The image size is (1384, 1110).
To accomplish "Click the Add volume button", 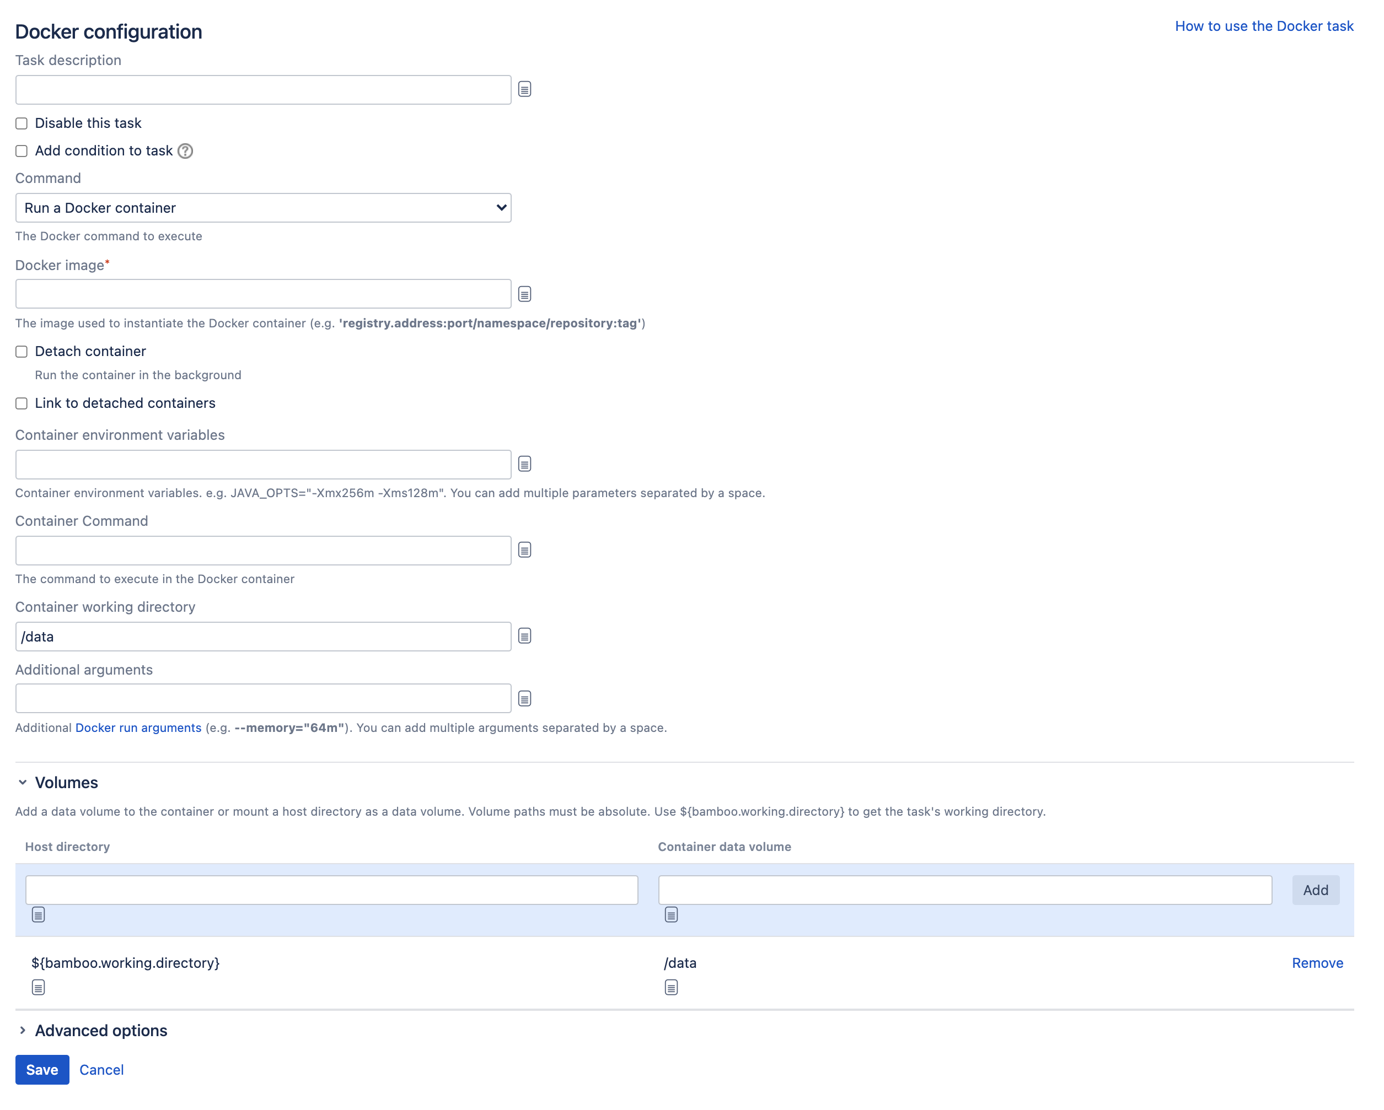I will point(1315,890).
